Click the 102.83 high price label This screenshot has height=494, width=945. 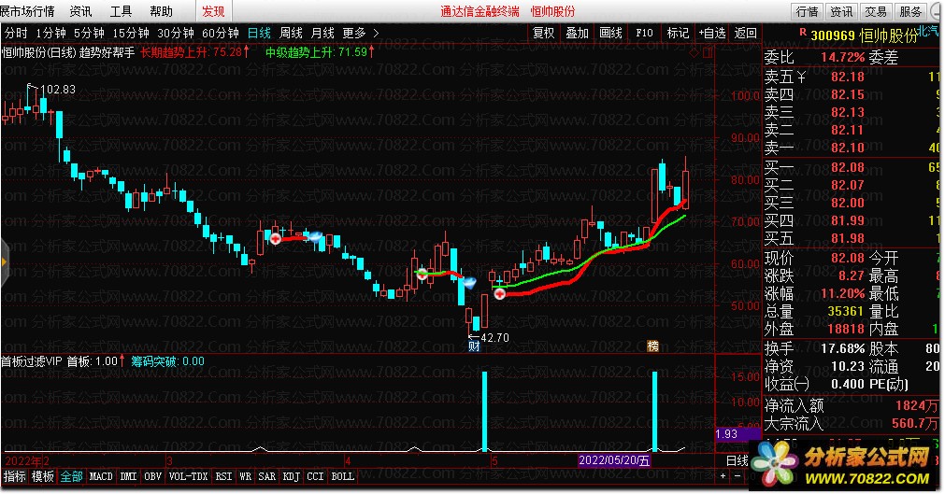coord(58,89)
